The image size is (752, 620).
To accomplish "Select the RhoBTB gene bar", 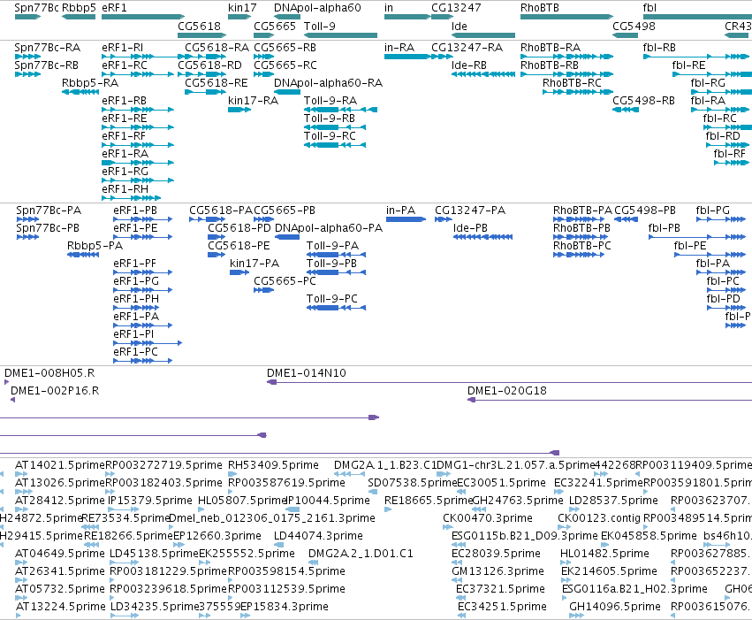I will click(x=567, y=18).
